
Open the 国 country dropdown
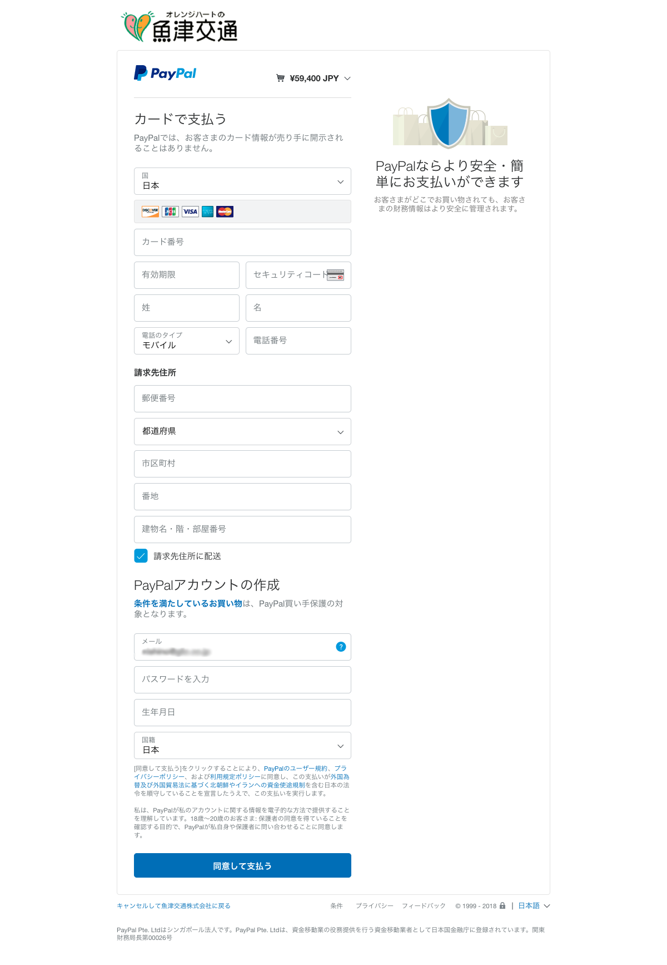[242, 181]
